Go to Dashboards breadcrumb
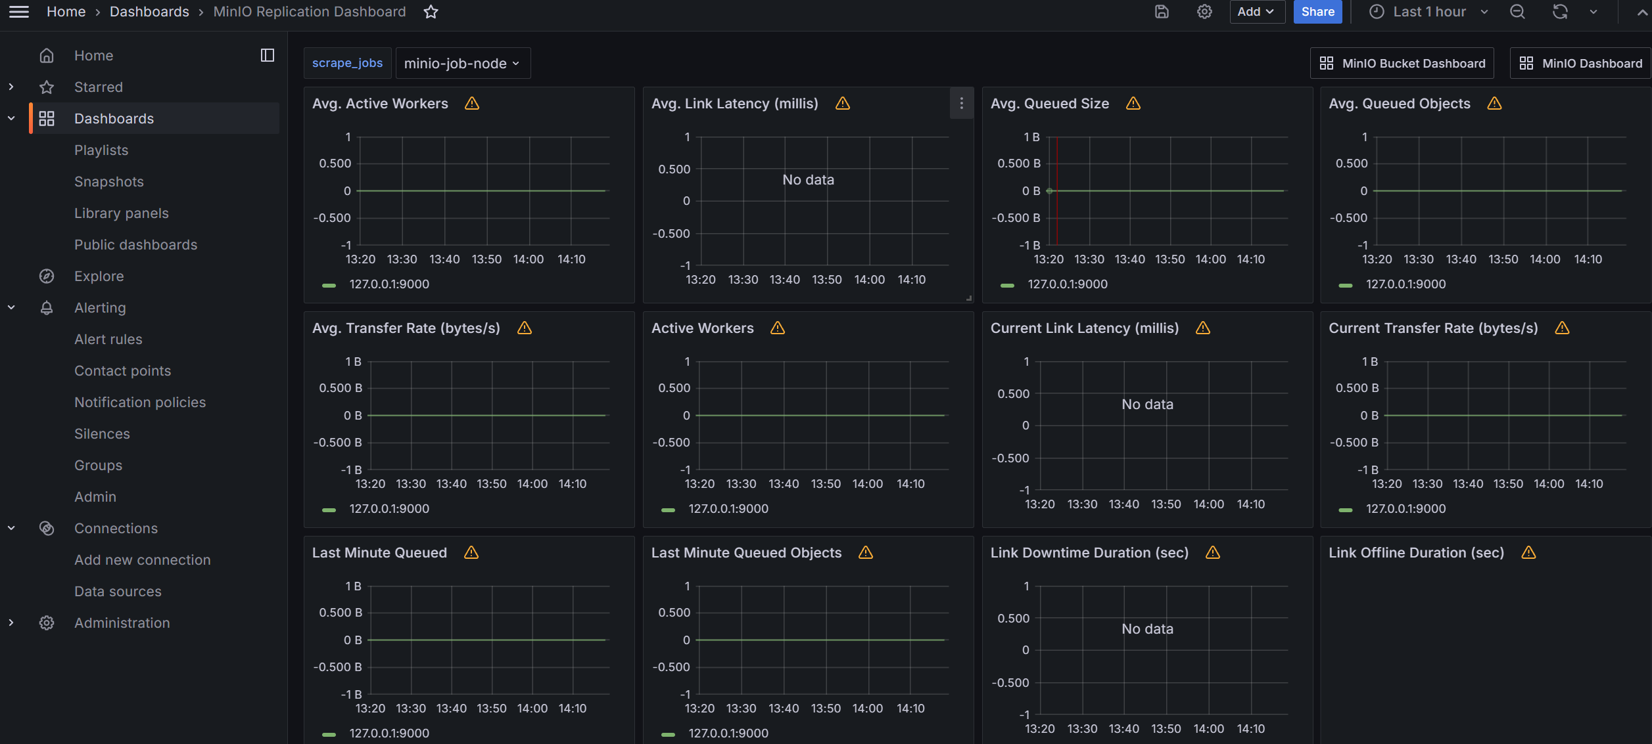 coord(149,12)
